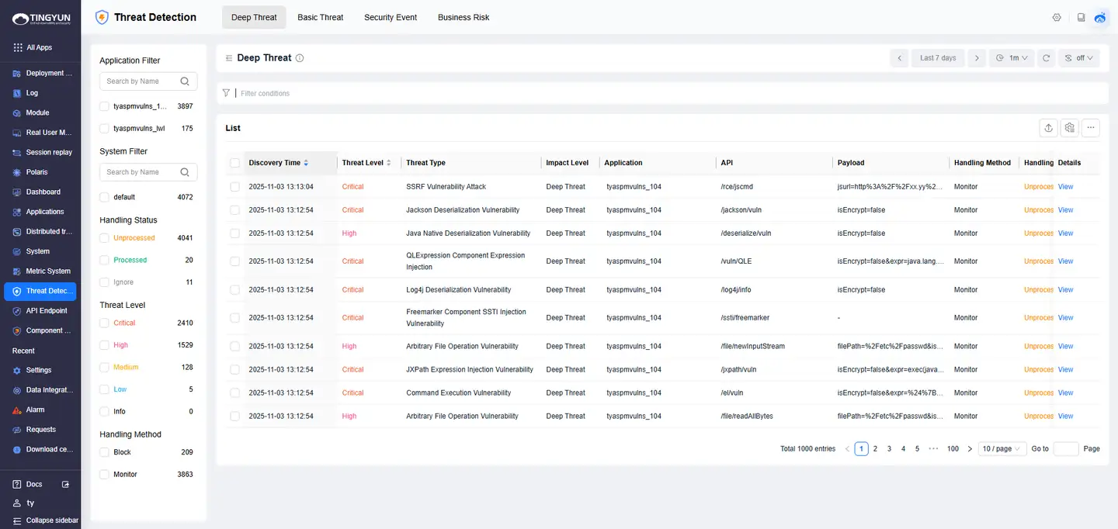Open Polaris from the sidebar

pos(17,172)
